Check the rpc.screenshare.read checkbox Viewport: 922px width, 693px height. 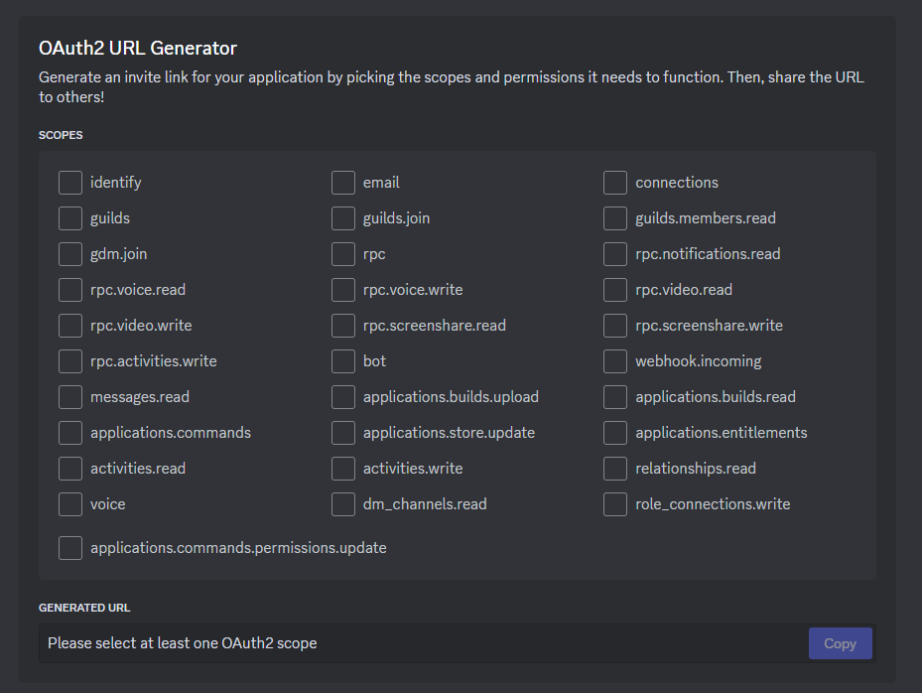pos(343,326)
